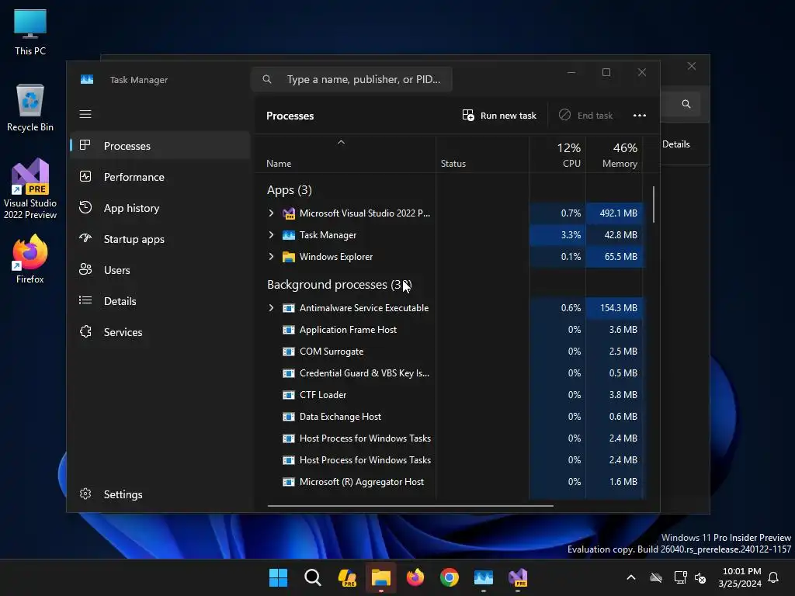Screen dimensions: 795x596
Task: Switch to the Performance tab
Action: coord(160,177)
